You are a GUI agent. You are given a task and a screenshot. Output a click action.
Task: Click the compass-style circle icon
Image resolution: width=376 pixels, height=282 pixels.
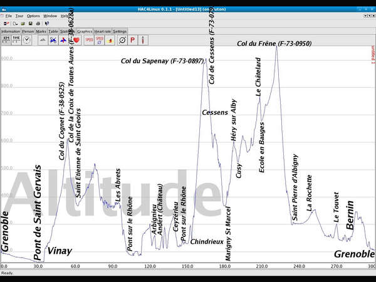(122, 40)
